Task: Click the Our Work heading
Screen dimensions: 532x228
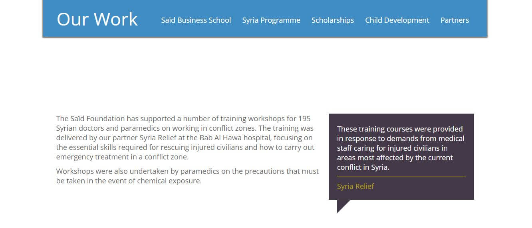Action: pos(97,19)
